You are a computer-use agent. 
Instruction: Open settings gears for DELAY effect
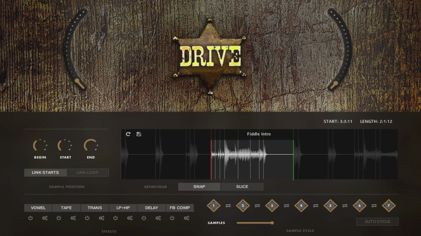(158, 218)
